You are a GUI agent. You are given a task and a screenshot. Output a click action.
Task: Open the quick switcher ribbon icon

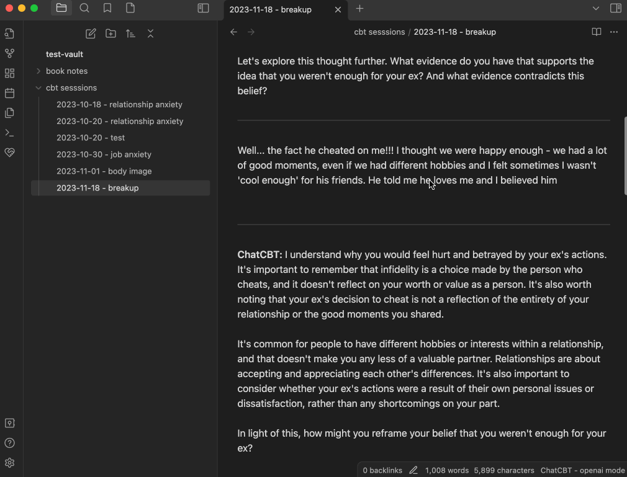point(9,33)
